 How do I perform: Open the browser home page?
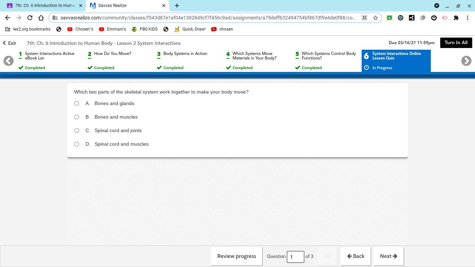41,18
